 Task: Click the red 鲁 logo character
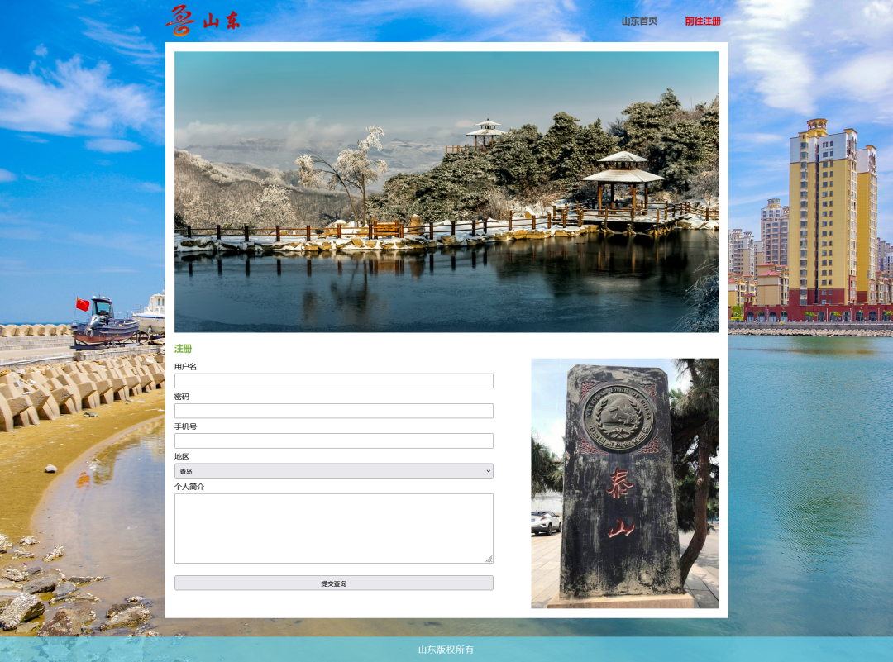tap(179, 20)
